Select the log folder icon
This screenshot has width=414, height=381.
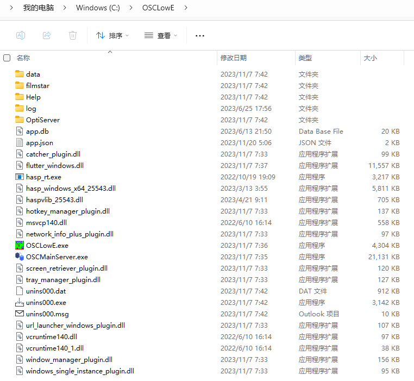point(20,108)
